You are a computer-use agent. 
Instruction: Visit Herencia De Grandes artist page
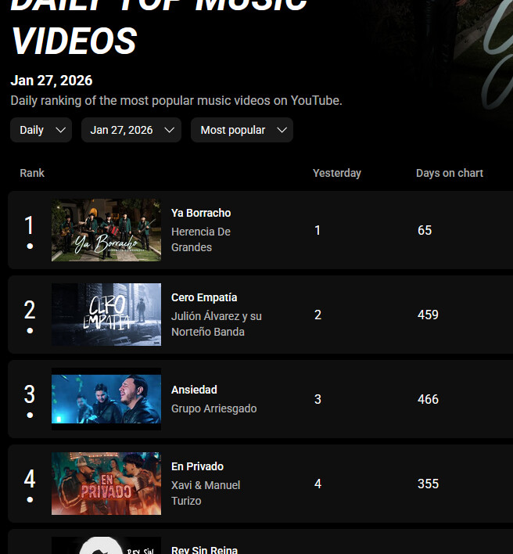point(200,239)
